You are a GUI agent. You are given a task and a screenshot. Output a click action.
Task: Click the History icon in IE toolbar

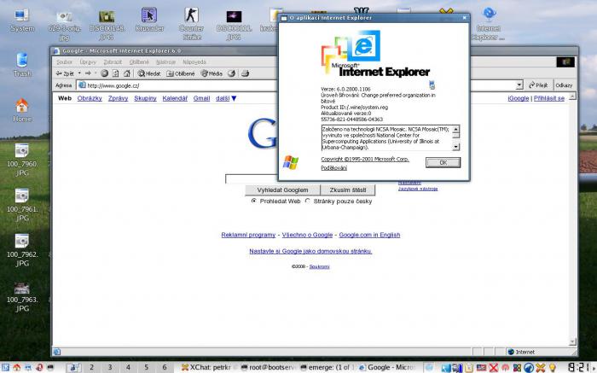pyautogui.click(x=231, y=73)
